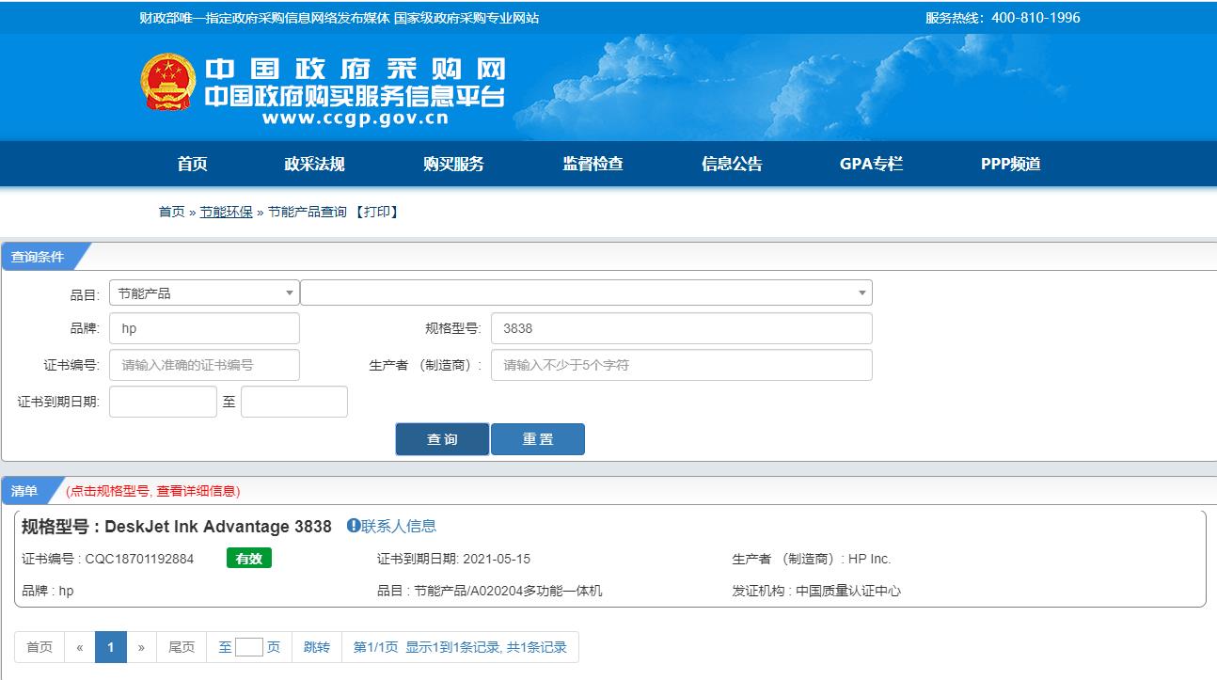Click the certificate expiry start date field
The height and width of the screenshot is (680, 1217).
(x=163, y=402)
